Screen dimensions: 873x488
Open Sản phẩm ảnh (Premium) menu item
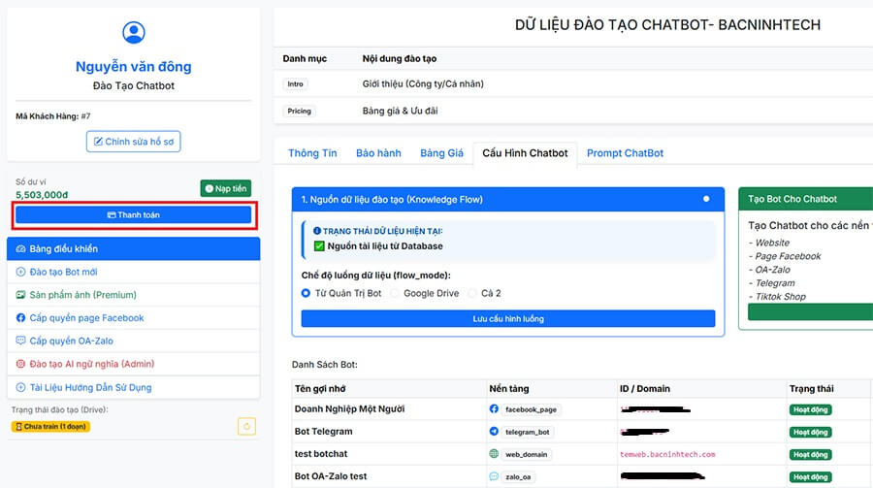tap(134, 295)
